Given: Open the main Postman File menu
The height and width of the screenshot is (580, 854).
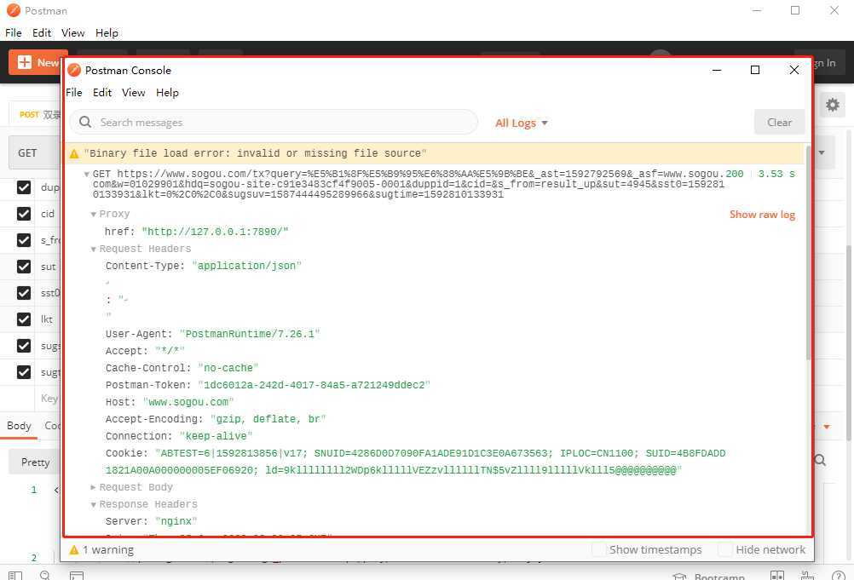Looking at the screenshot, I should click(14, 33).
